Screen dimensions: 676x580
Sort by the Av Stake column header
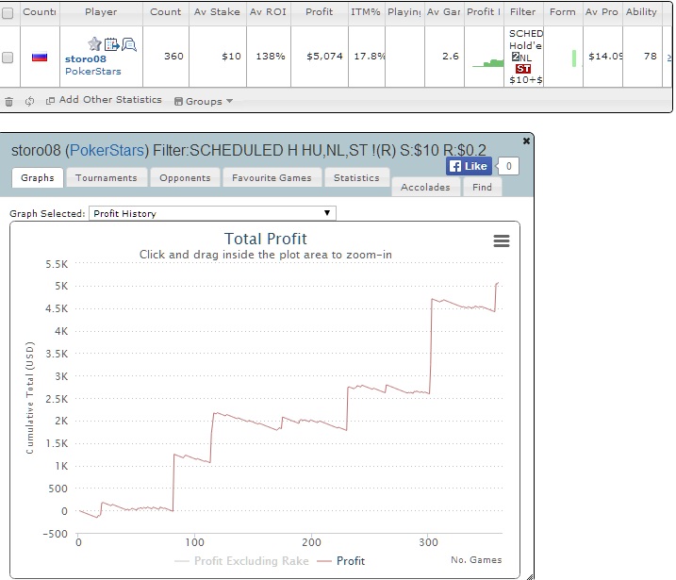pyautogui.click(x=217, y=12)
